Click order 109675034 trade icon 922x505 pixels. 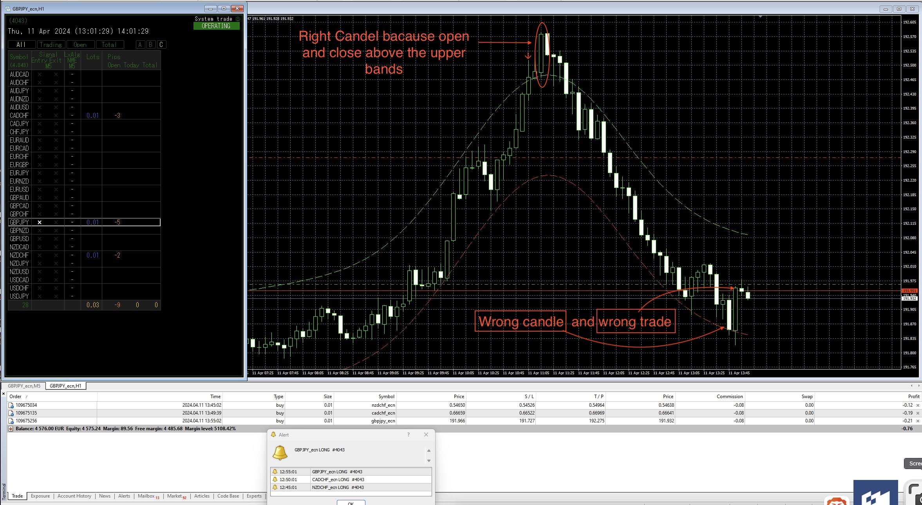[x=11, y=405]
